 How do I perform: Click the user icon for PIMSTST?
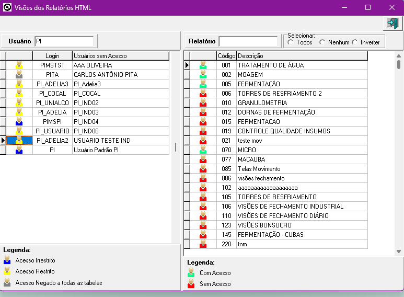(x=19, y=65)
